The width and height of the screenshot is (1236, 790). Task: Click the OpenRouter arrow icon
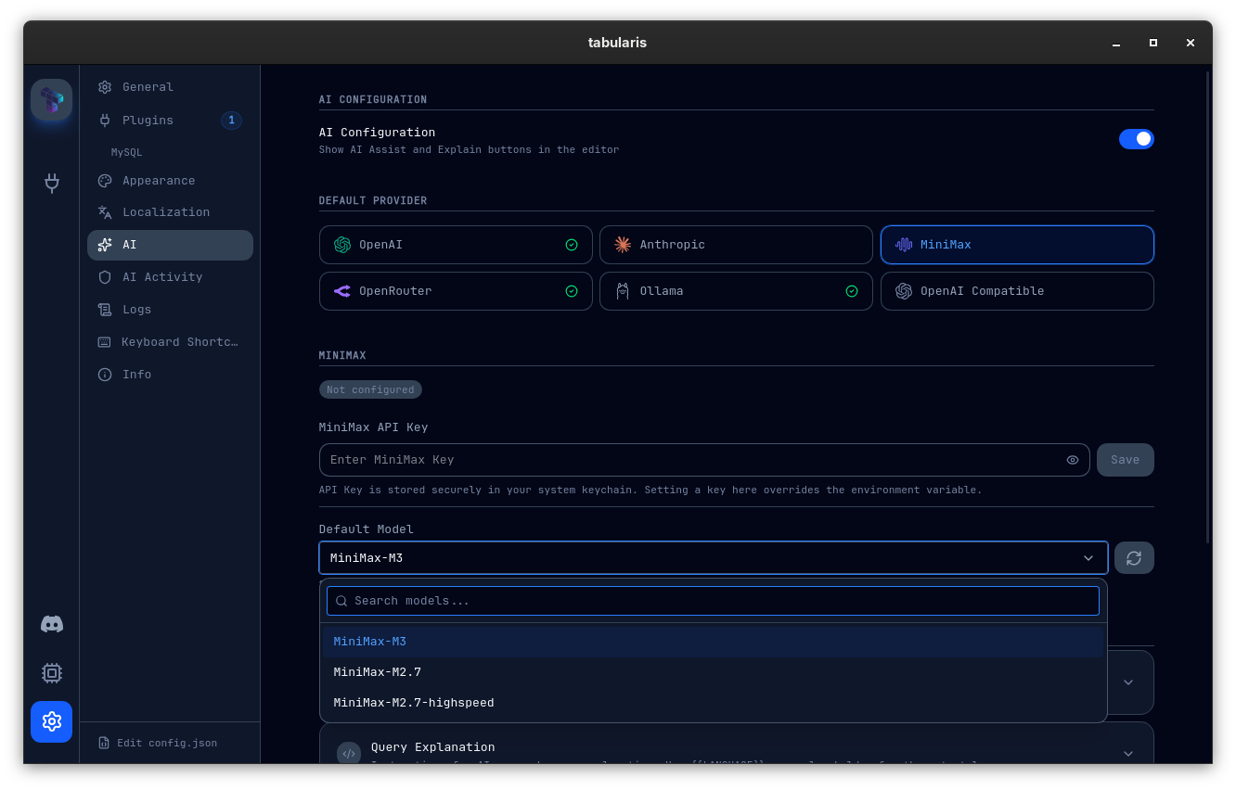tap(342, 291)
